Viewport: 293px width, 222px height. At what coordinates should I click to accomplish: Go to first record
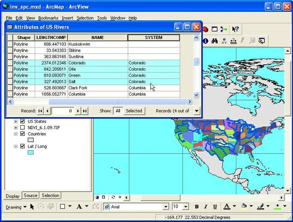pos(40,111)
